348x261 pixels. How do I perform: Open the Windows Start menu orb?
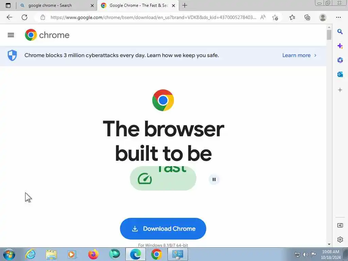pyautogui.click(x=9, y=254)
